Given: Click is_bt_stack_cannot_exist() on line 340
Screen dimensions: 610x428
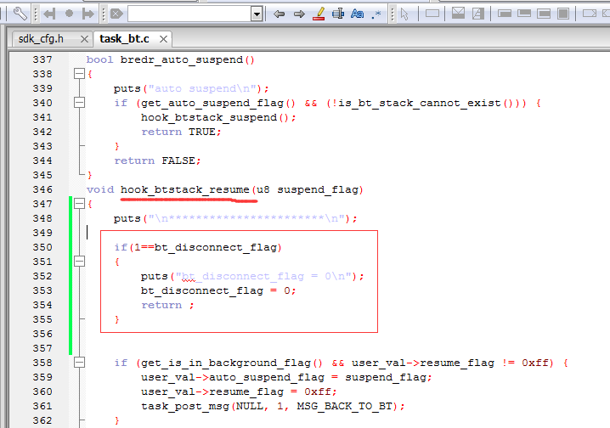Looking at the screenshot, I should point(426,103).
